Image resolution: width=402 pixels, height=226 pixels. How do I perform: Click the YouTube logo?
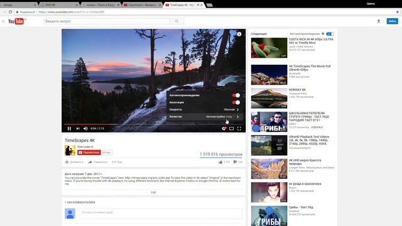pos(16,21)
